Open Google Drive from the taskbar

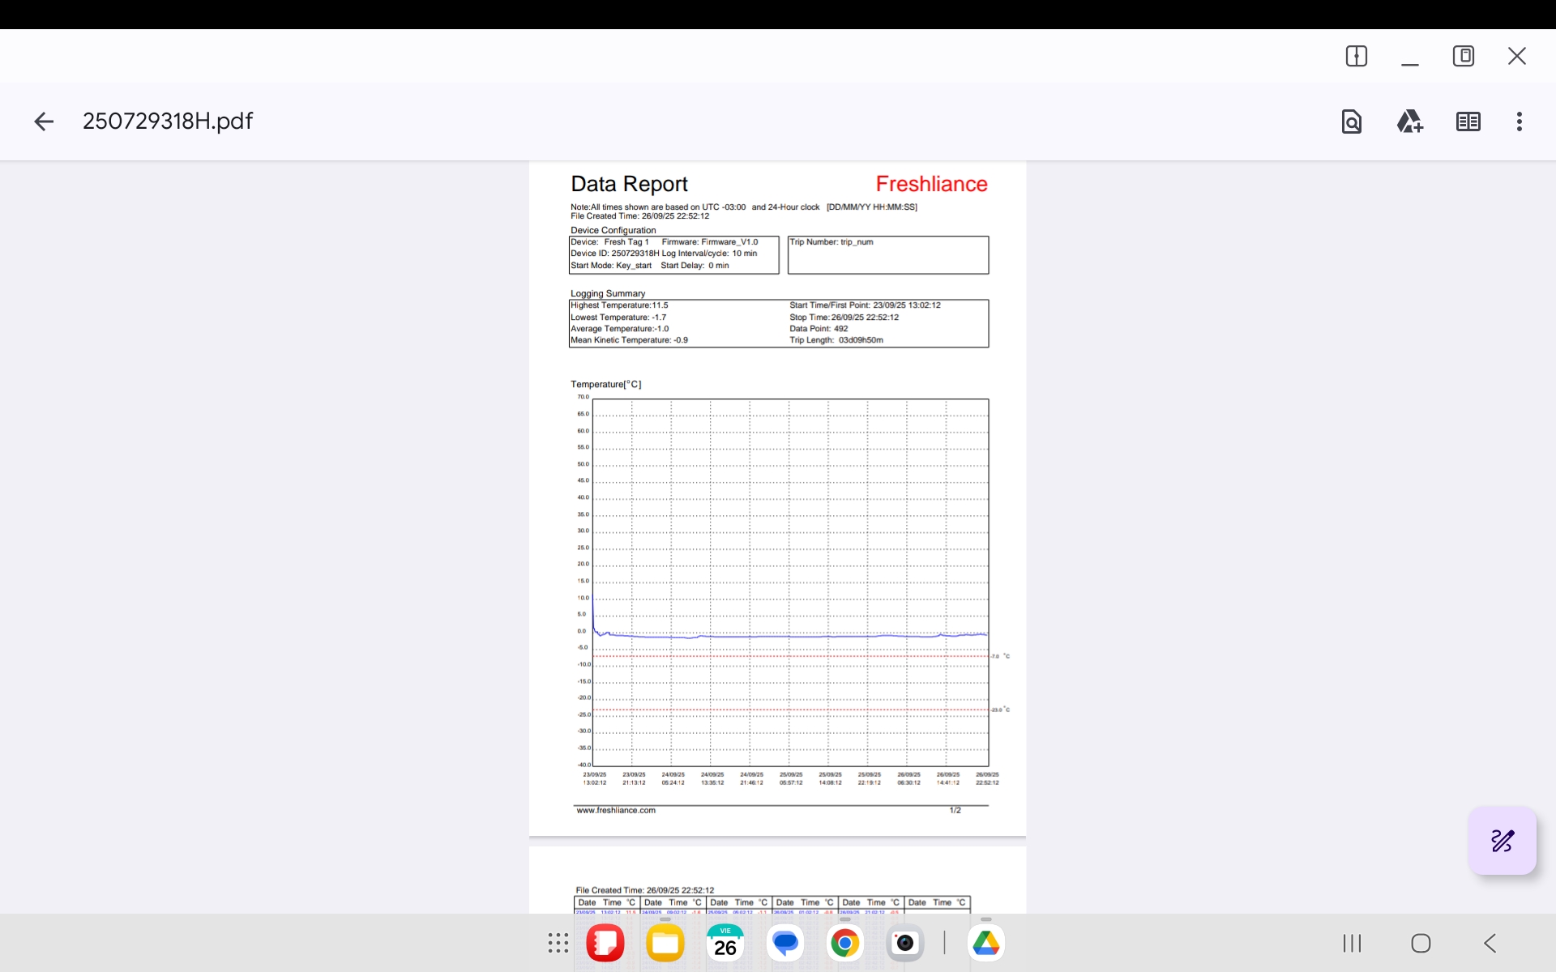coord(985,943)
